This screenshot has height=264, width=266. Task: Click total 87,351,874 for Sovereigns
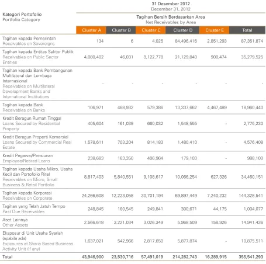(252, 41)
